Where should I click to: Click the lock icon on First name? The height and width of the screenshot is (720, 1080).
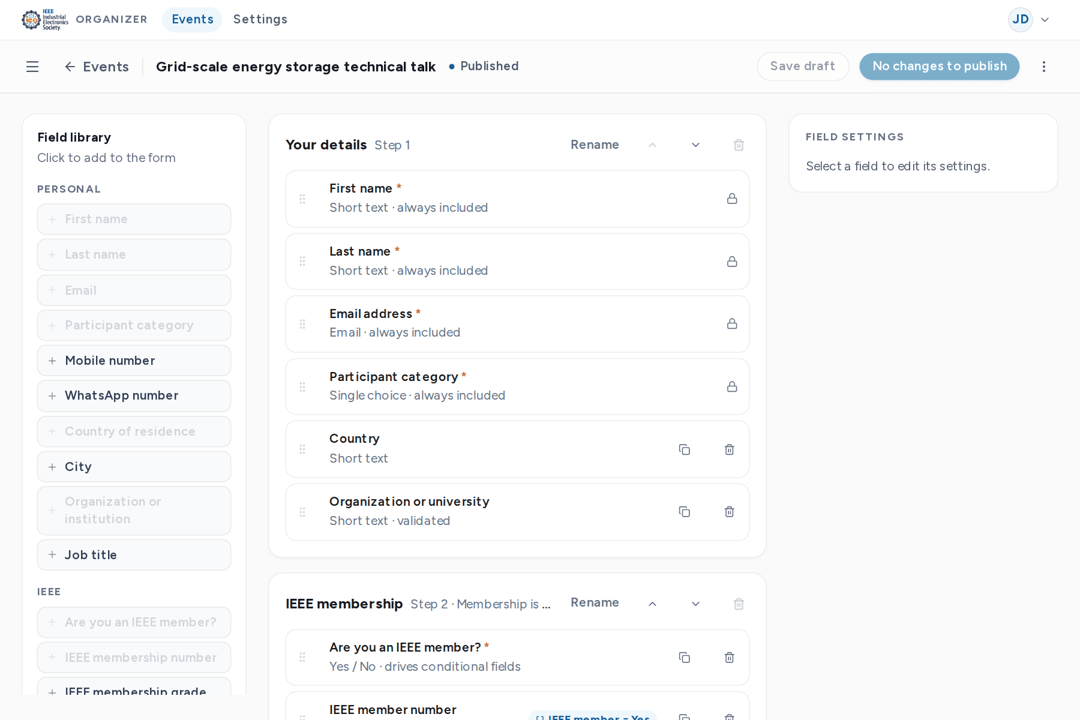[732, 199]
